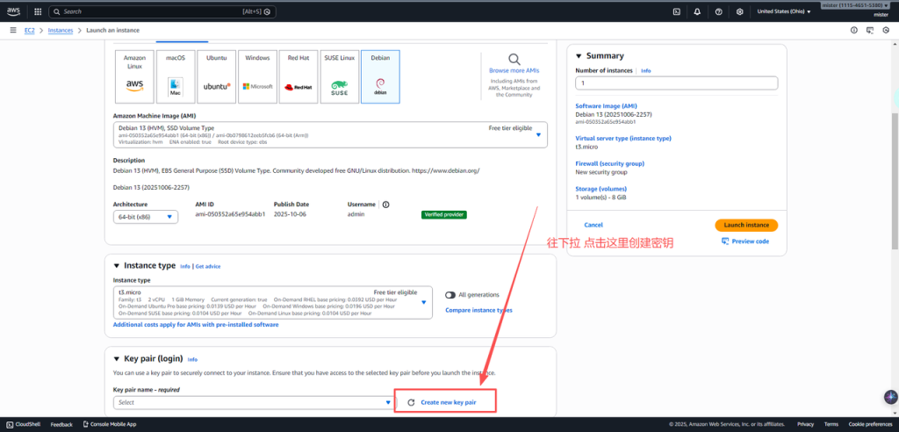Open Console Mobile App footer link
The width and height of the screenshot is (899, 432).
click(110, 425)
